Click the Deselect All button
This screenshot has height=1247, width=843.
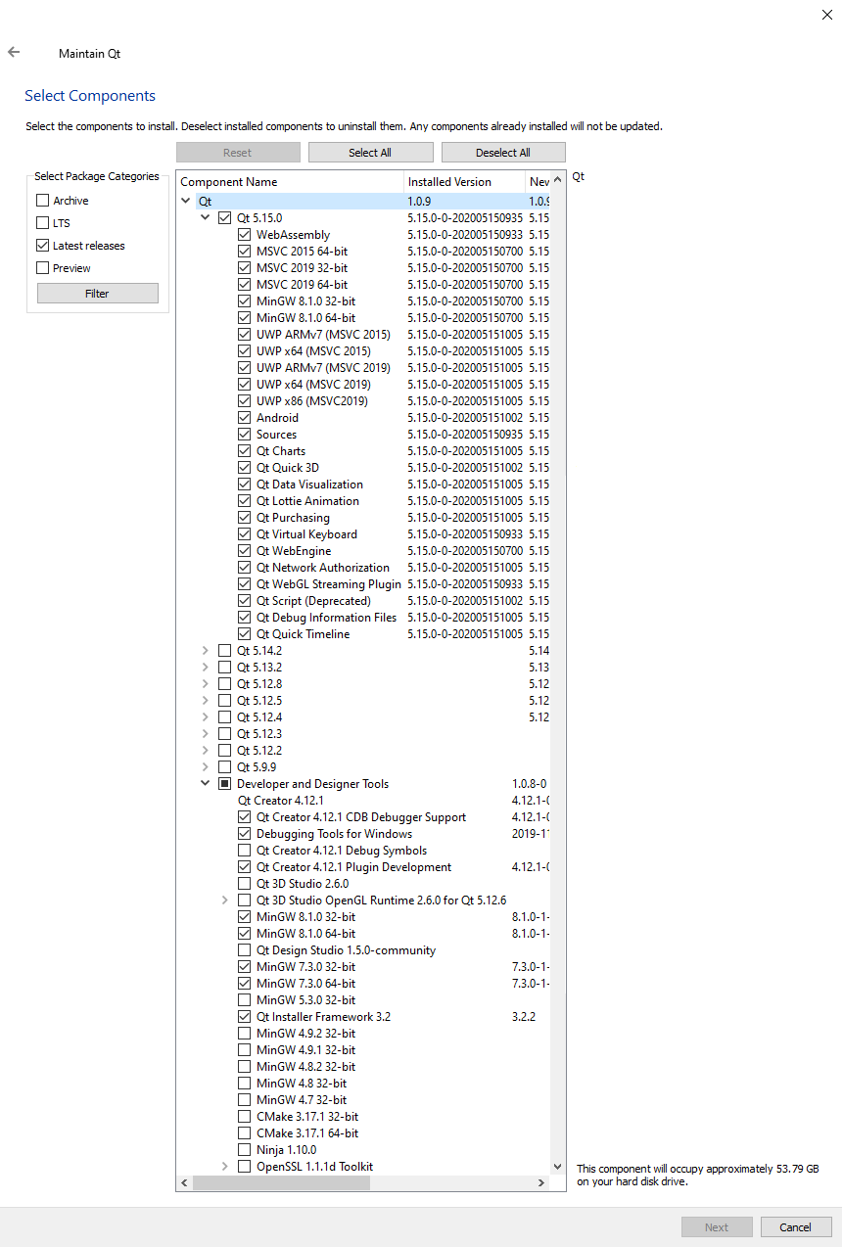[x=503, y=153]
